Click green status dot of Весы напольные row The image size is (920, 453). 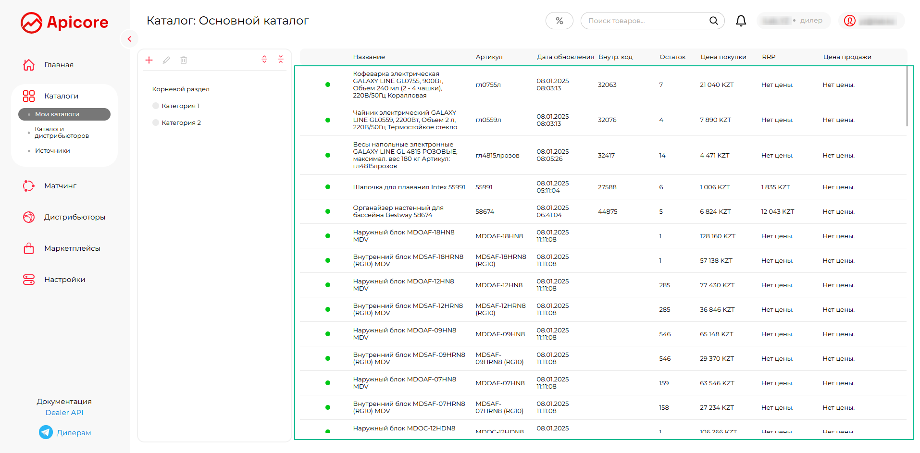coord(328,155)
